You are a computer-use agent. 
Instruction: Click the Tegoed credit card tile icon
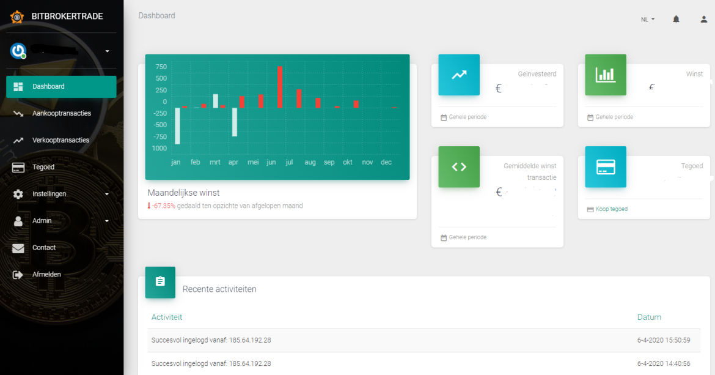[x=605, y=166]
